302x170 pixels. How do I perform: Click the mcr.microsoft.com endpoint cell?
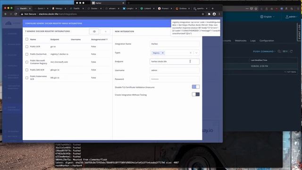coord(59,62)
